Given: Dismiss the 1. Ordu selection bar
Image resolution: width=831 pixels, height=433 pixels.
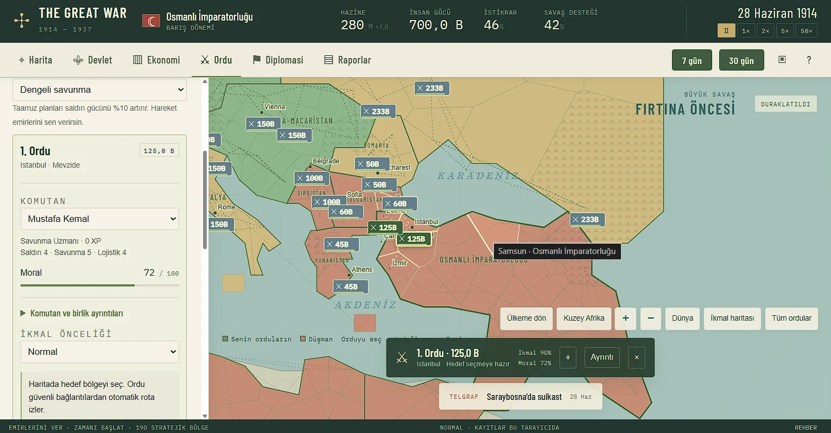Looking at the screenshot, I should pyautogui.click(x=637, y=358).
